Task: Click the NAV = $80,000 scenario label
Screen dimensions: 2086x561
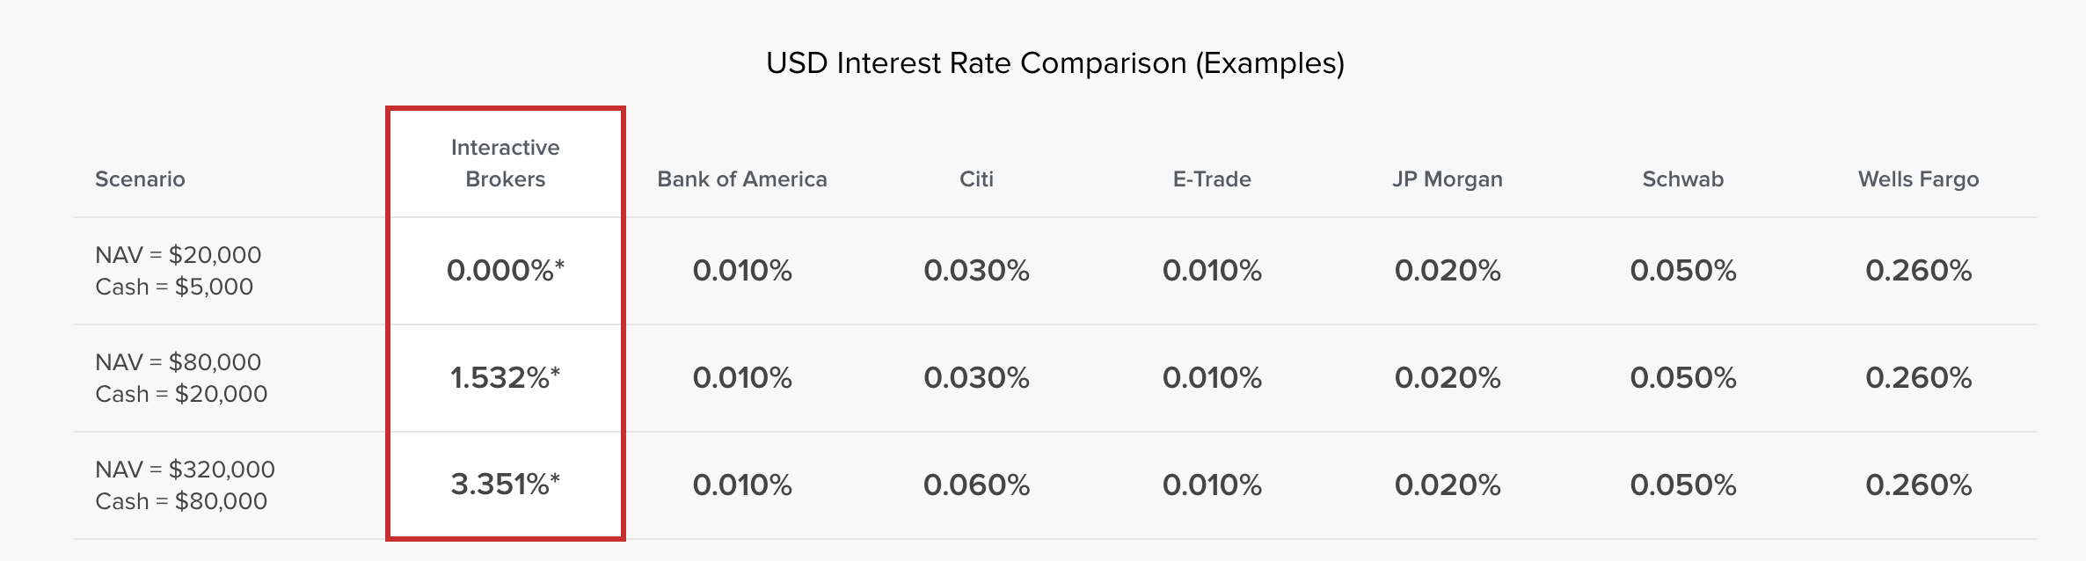Action: [x=178, y=362]
